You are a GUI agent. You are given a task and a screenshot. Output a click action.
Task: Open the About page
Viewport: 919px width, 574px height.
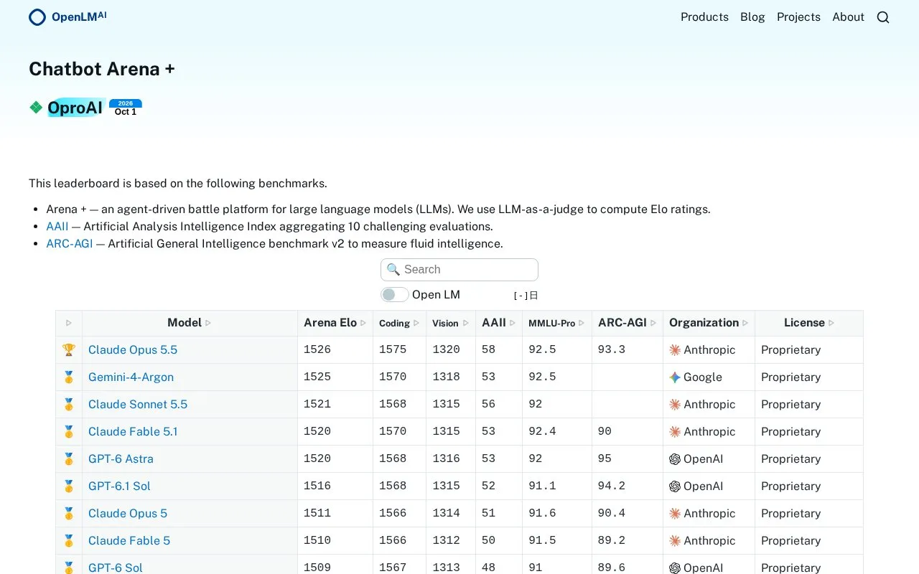848,17
